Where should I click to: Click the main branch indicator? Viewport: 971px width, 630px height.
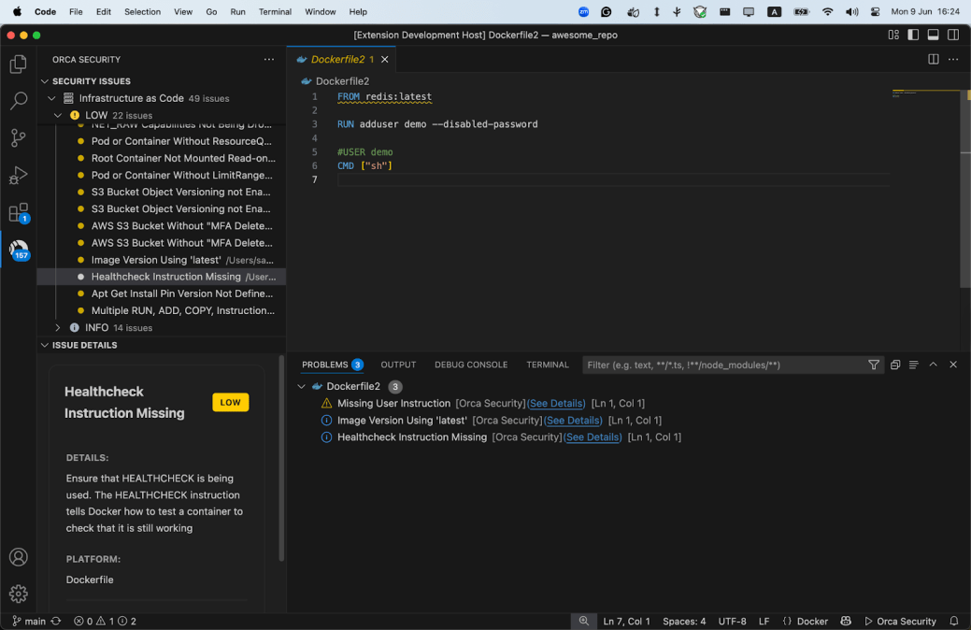tap(28, 622)
